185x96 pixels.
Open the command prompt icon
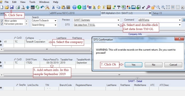pyautogui.click(x=33, y=7)
